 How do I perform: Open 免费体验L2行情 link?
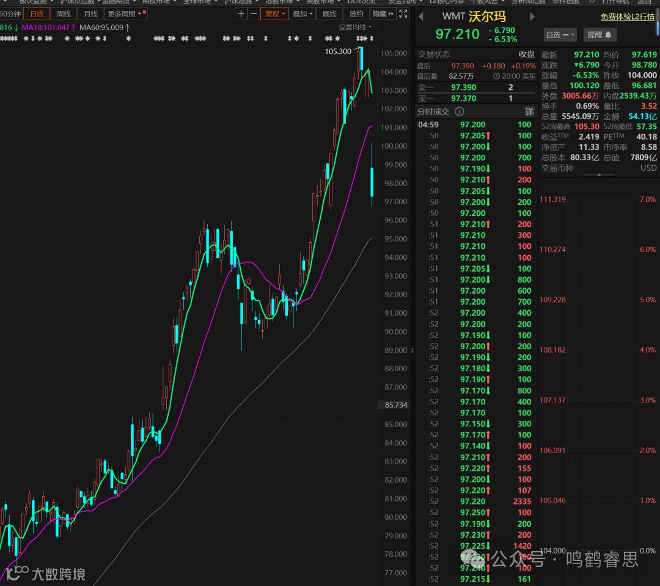point(627,17)
